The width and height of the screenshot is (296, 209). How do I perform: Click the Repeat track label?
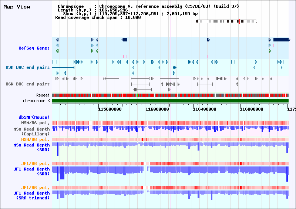coord(43,95)
